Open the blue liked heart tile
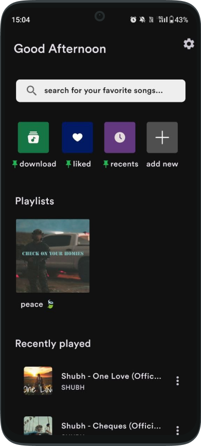Screen dimensions: 201x446 click(x=77, y=137)
